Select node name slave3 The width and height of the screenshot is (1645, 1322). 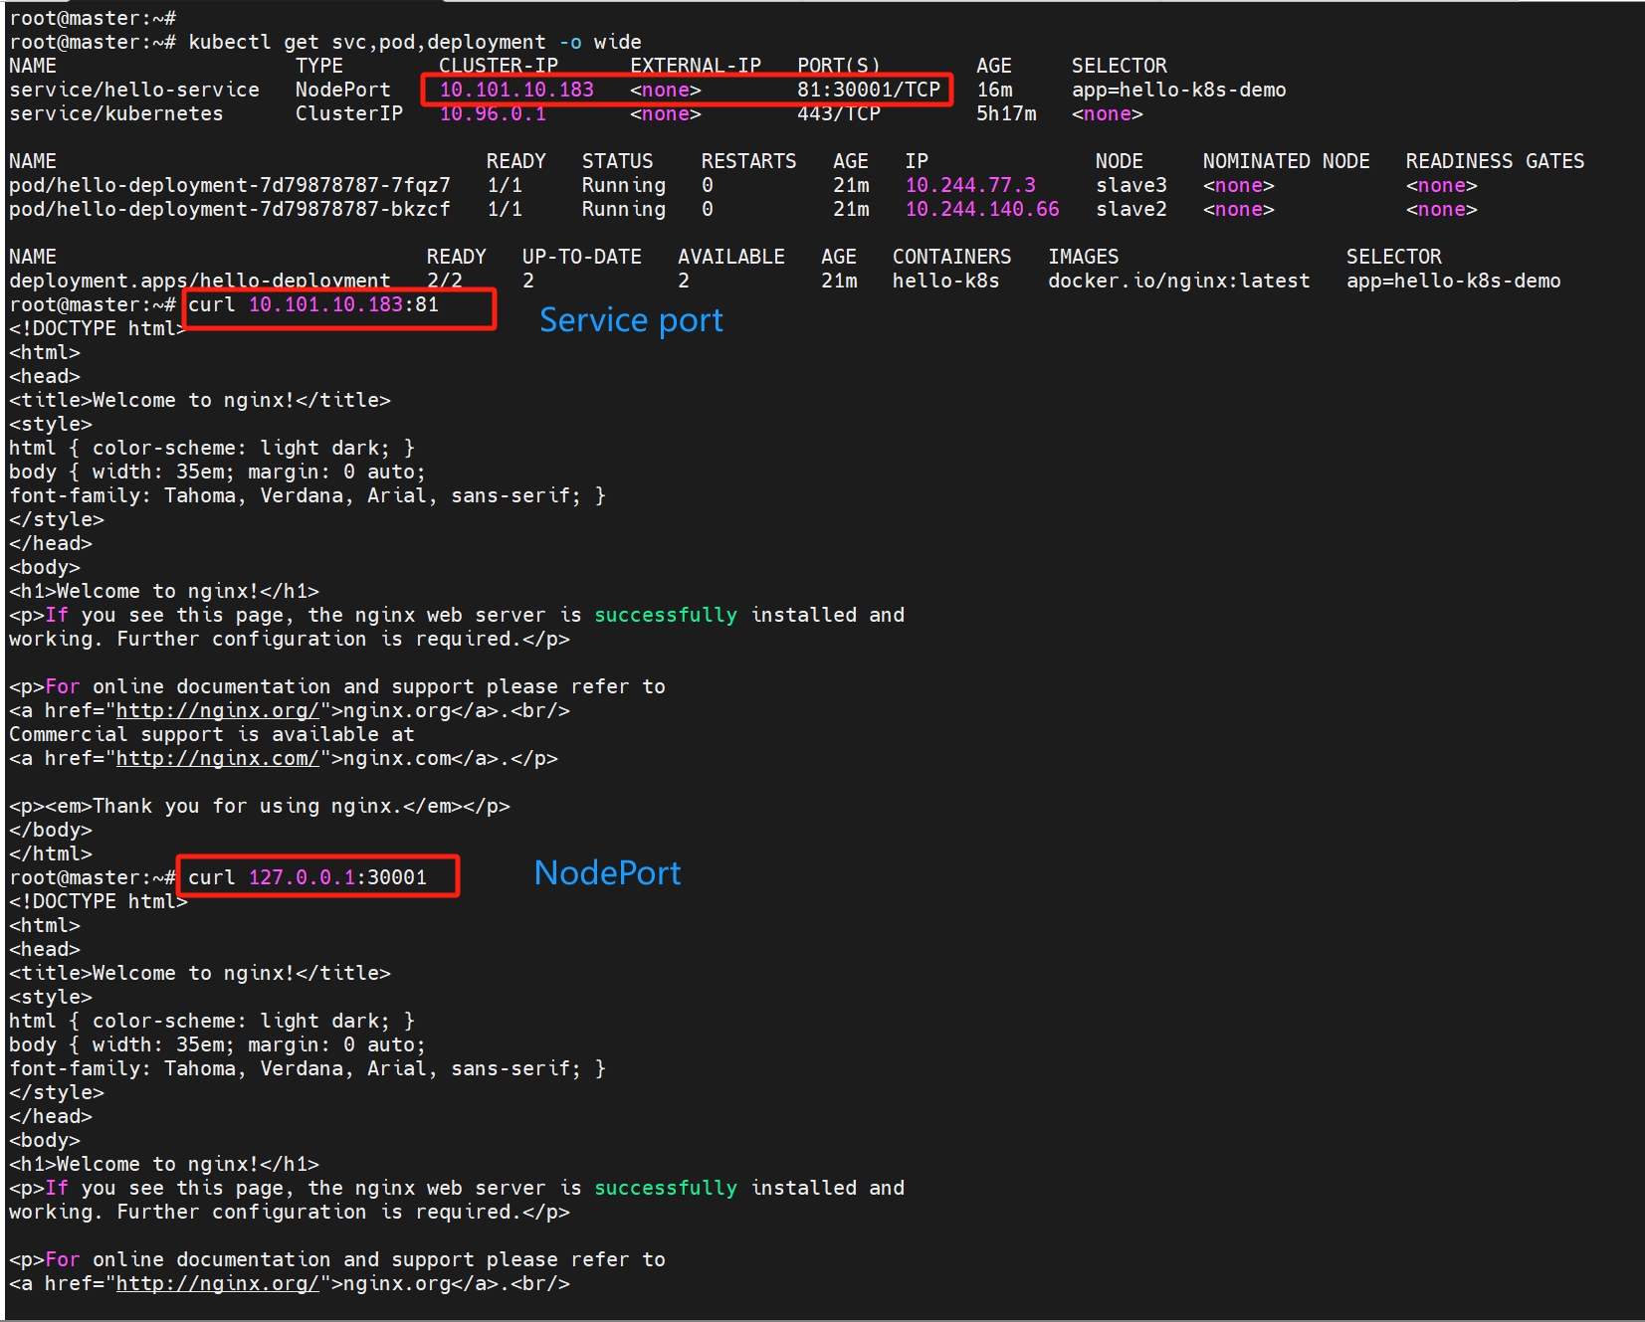(x=1131, y=185)
